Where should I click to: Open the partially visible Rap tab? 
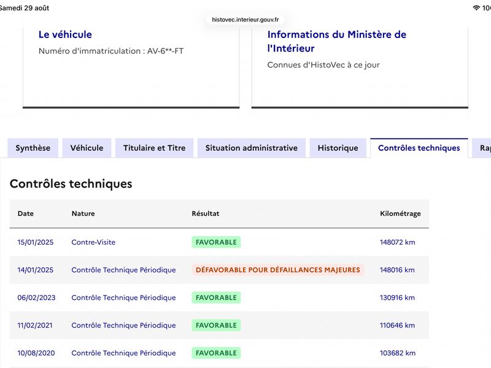482,148
